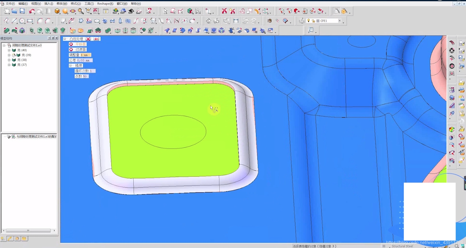Image resolution: width=466 pixels, height=248 pixels.
Task: Expand the 壳 (38) tree node
Action: (9, 60)
